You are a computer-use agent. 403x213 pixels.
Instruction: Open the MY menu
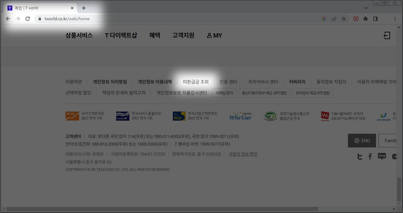tap(214, 36)
